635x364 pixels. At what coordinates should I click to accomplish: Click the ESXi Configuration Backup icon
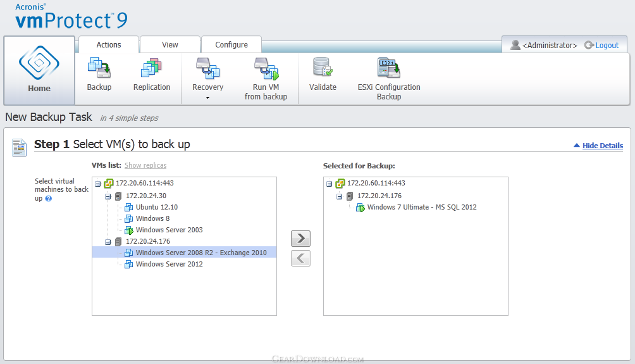(x=389, y=68)
